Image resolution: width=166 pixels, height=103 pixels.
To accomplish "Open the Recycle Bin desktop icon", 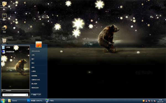I will point(4,41).
